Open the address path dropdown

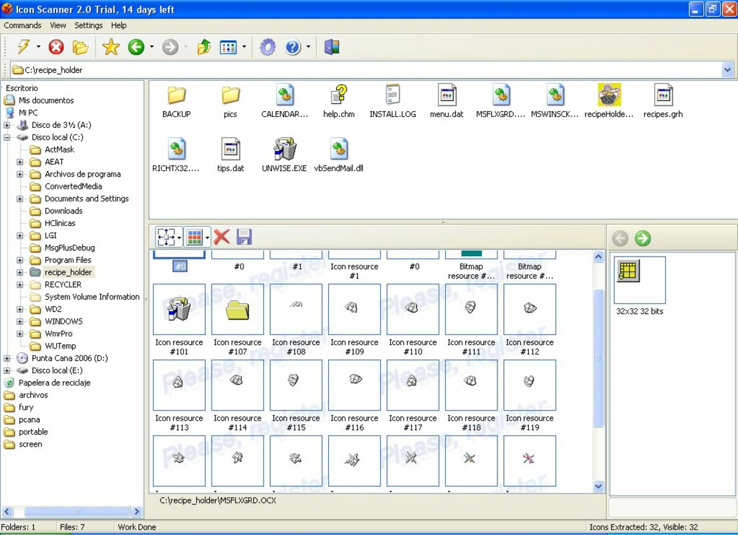(x=727, y=70)
